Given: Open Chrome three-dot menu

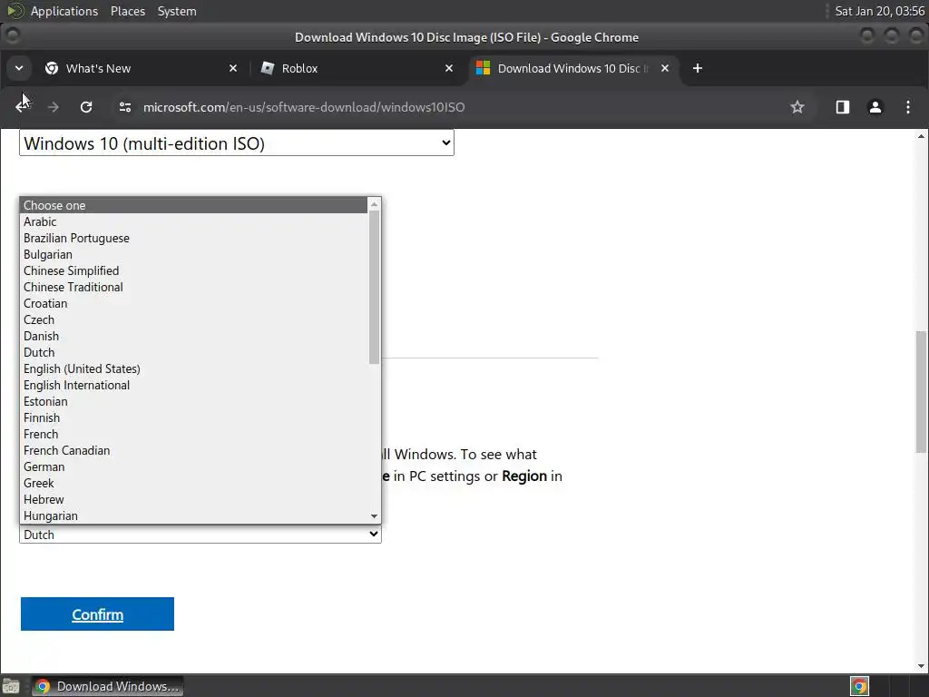Looking at the screenshot, I should [x=907, y=107].
